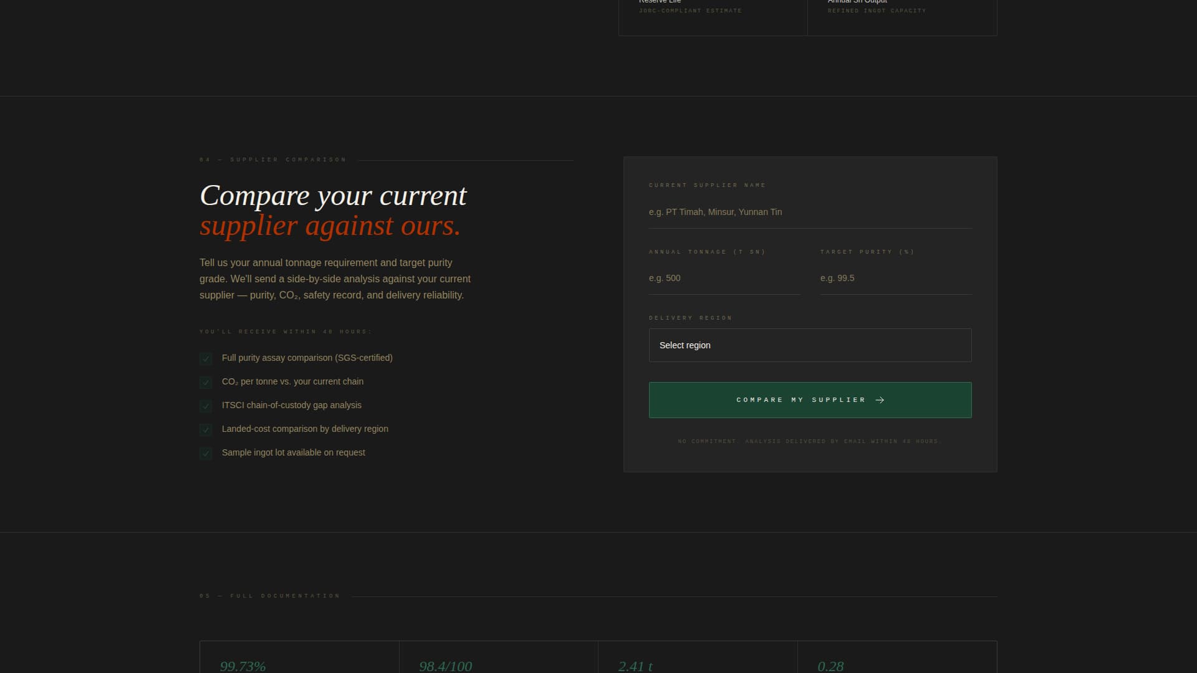
Task: Click the Annual Tonnage input field
Action: click(724, 279)
